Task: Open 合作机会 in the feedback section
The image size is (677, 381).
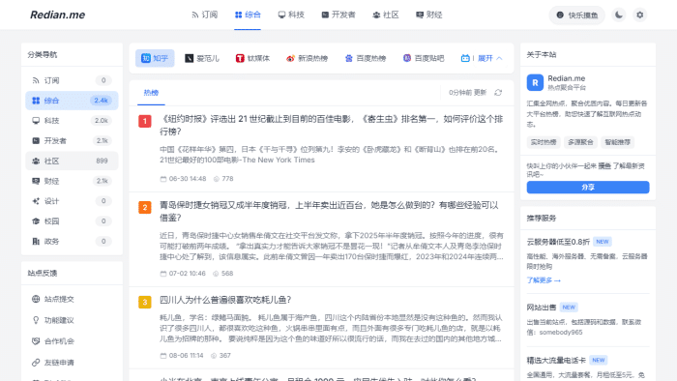Action: coord(72,341)
